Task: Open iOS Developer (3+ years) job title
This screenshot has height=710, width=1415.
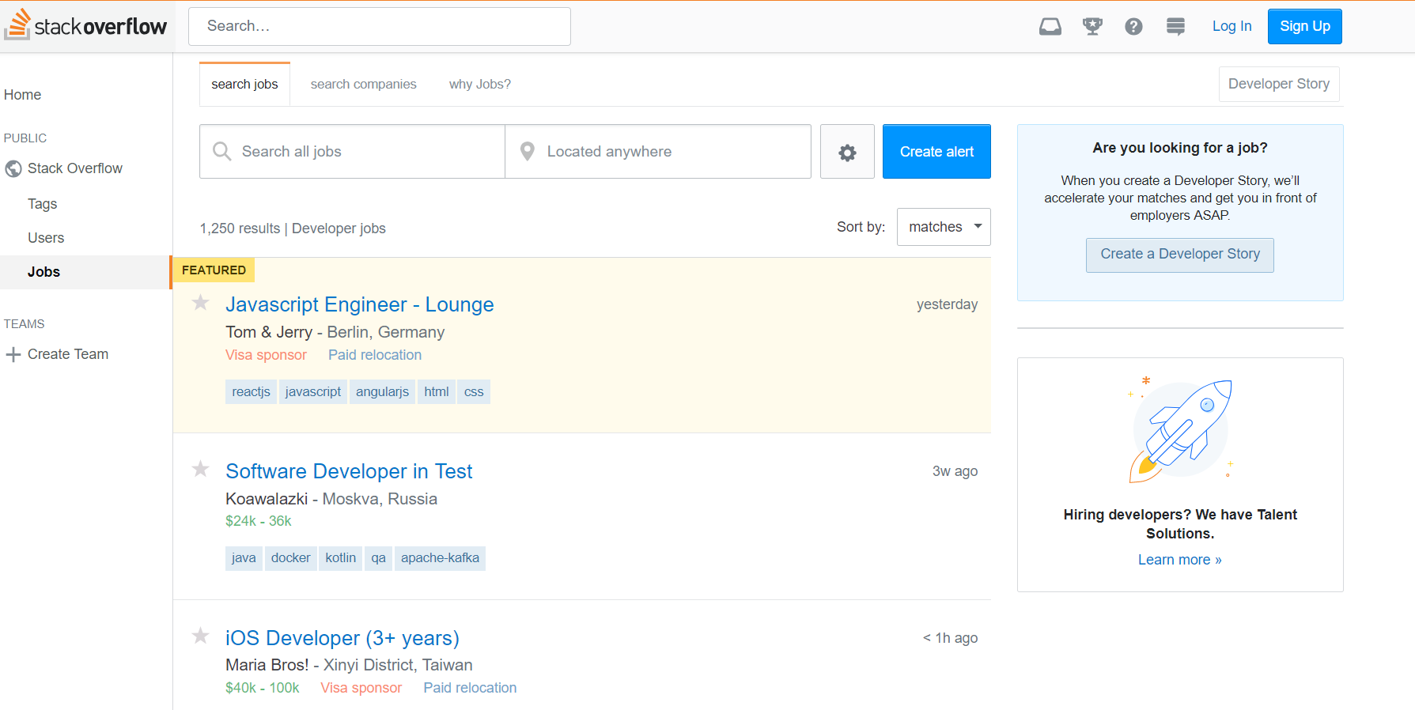Action: 342,638
